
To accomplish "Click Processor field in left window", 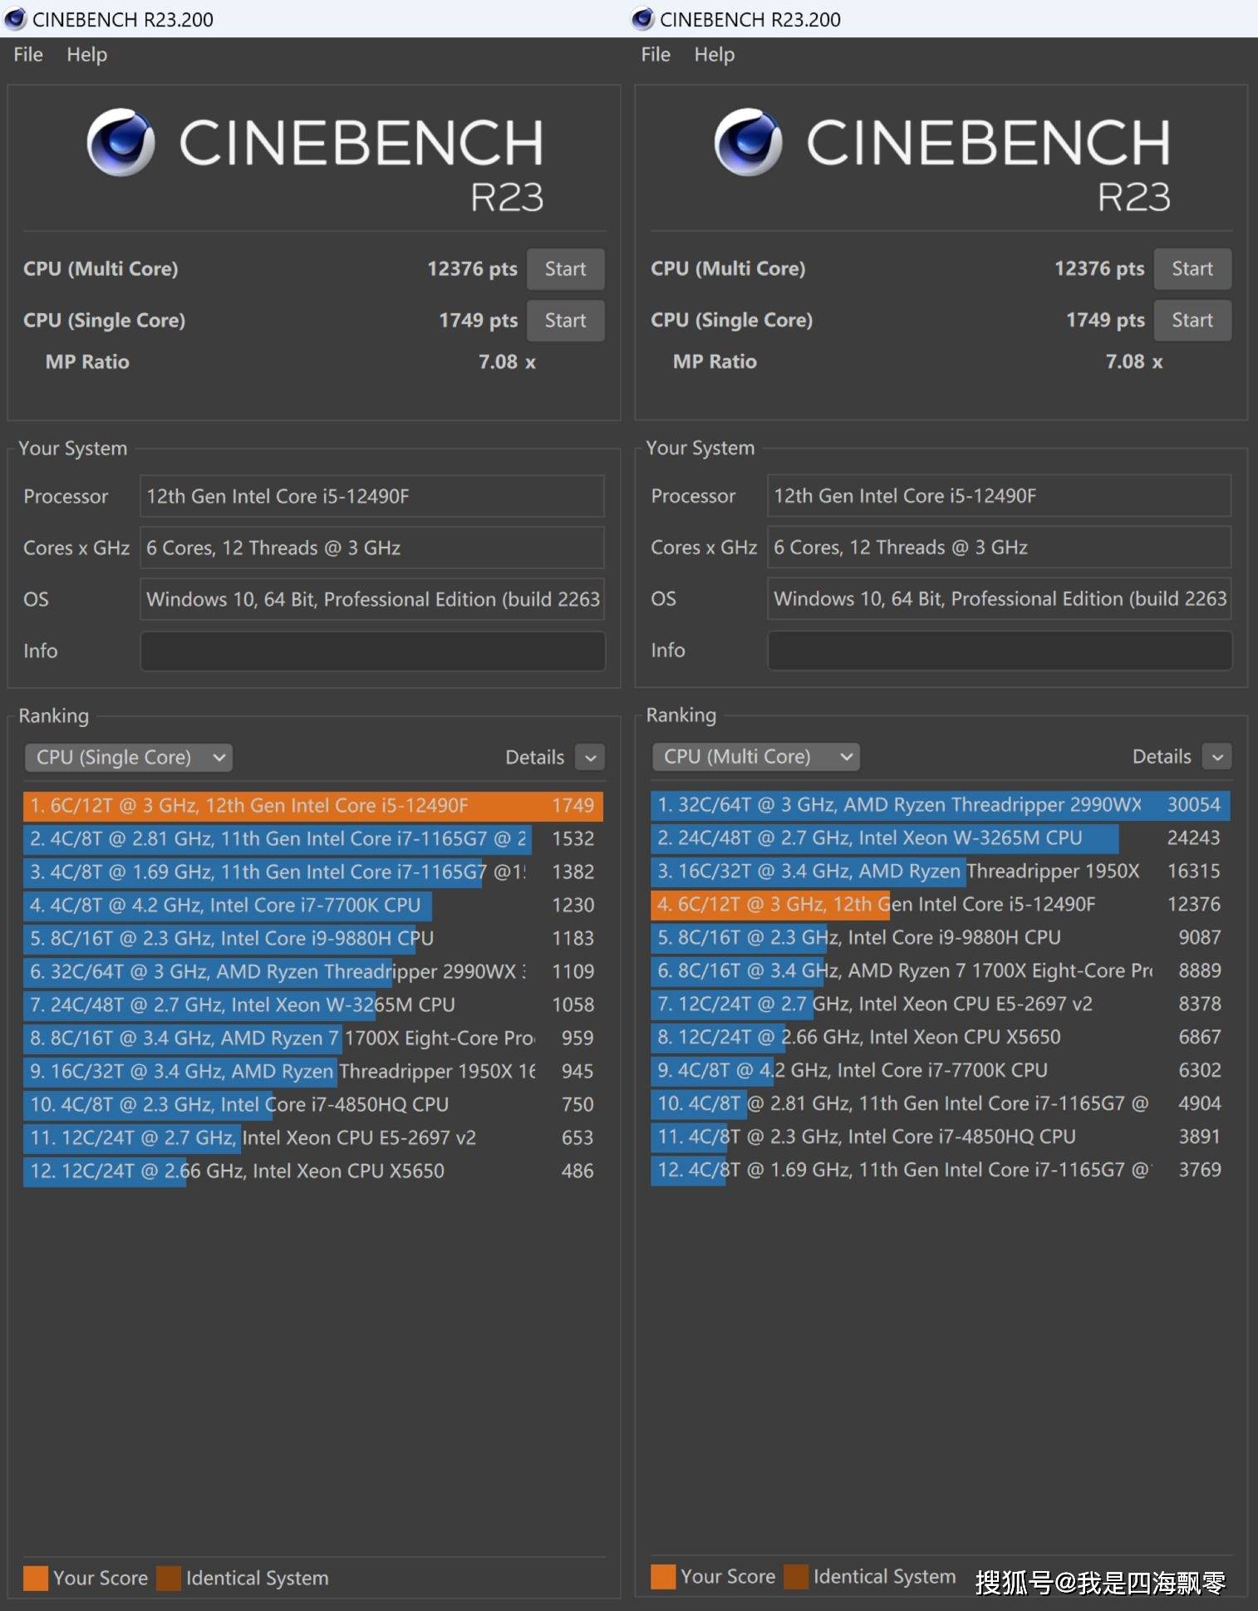I will tap(372, 497).
